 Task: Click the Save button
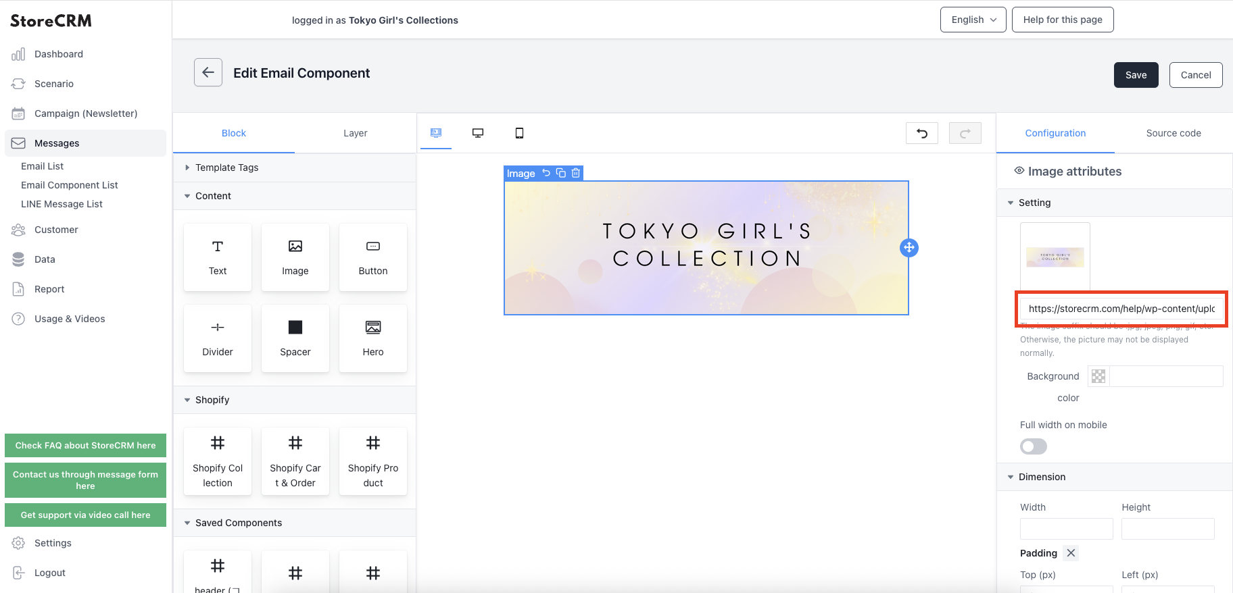(1136, 75)
